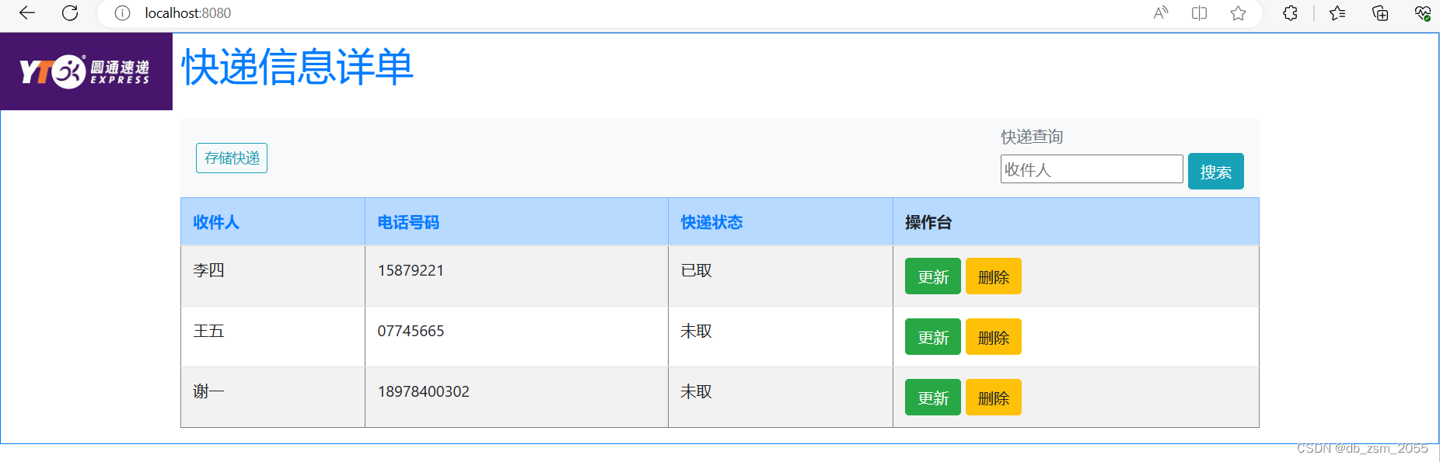Focus the 收件人 search input field
The width and height of the screenshot is (1440, 462).
pos(1092,169)
